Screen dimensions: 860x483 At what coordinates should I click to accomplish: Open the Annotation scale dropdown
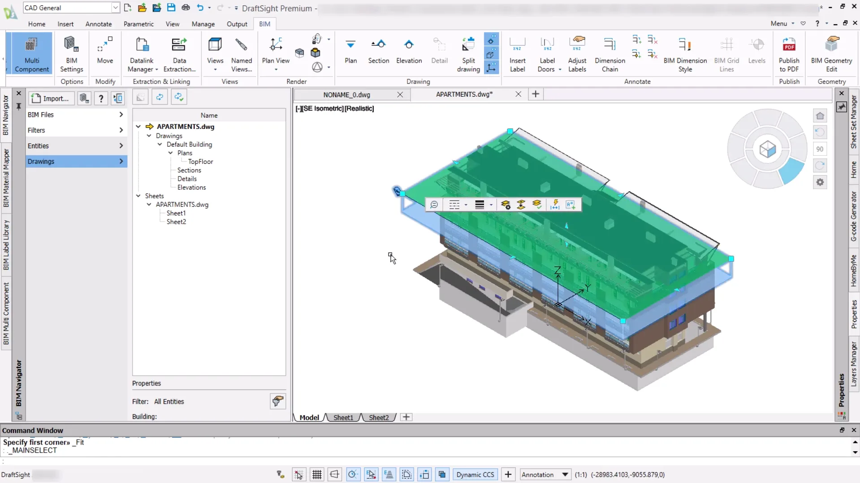click(x=565, y=474)
